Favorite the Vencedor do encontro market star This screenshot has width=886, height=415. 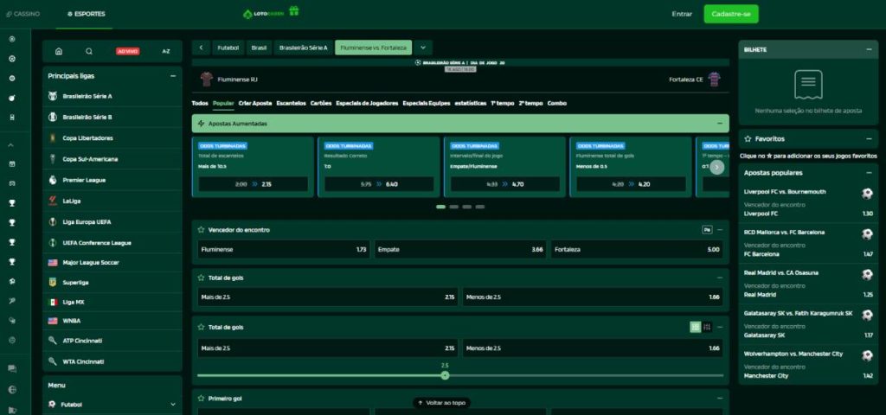(x=201, y=230)
